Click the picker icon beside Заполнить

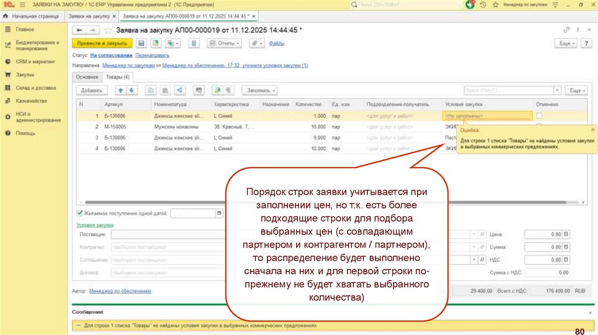(x=199, y=90)
